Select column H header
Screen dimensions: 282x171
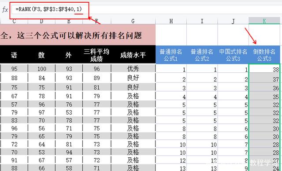click(x=171, y=21)
